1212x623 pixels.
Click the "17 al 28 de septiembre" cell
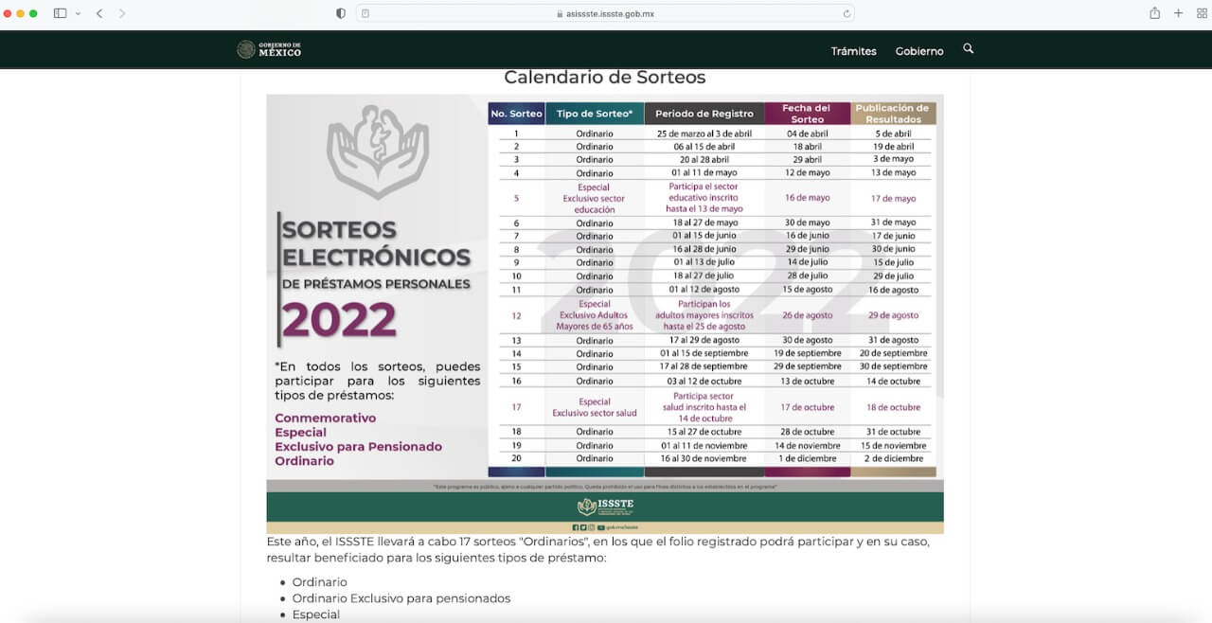pos(704,366)
